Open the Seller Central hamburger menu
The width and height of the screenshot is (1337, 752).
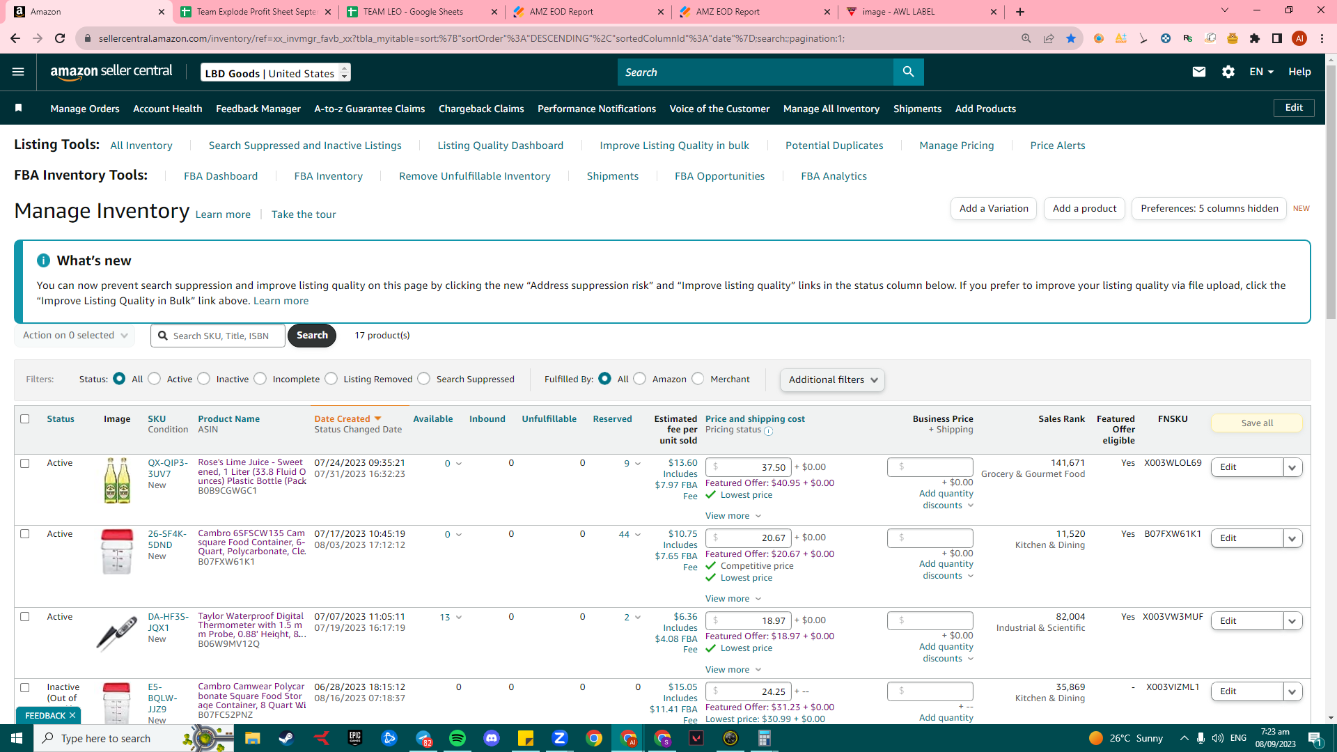(x=18, y=72)
